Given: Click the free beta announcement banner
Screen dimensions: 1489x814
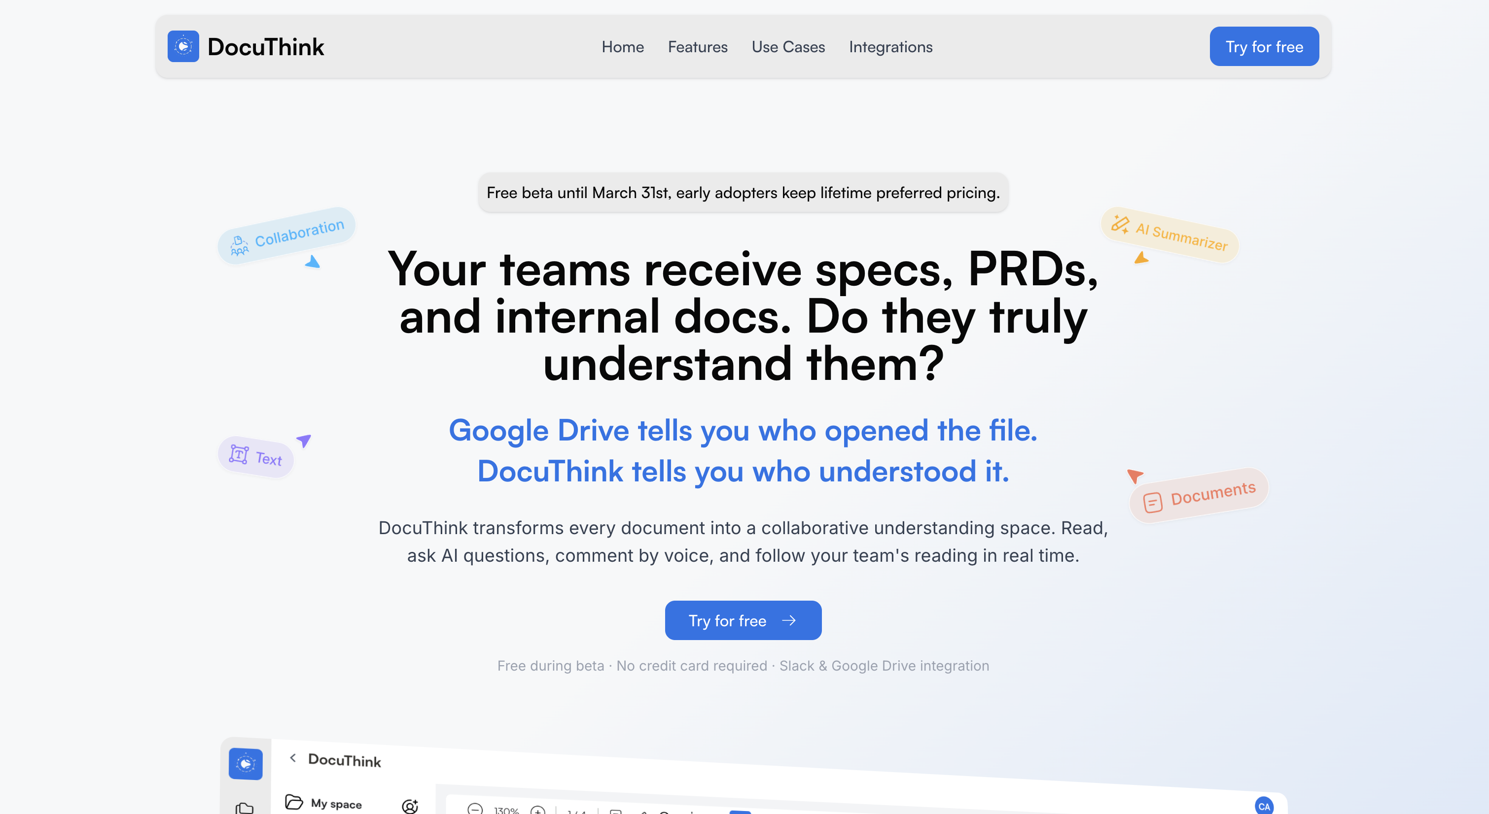Looking at the screenshot, I should [x=744, y=192].
